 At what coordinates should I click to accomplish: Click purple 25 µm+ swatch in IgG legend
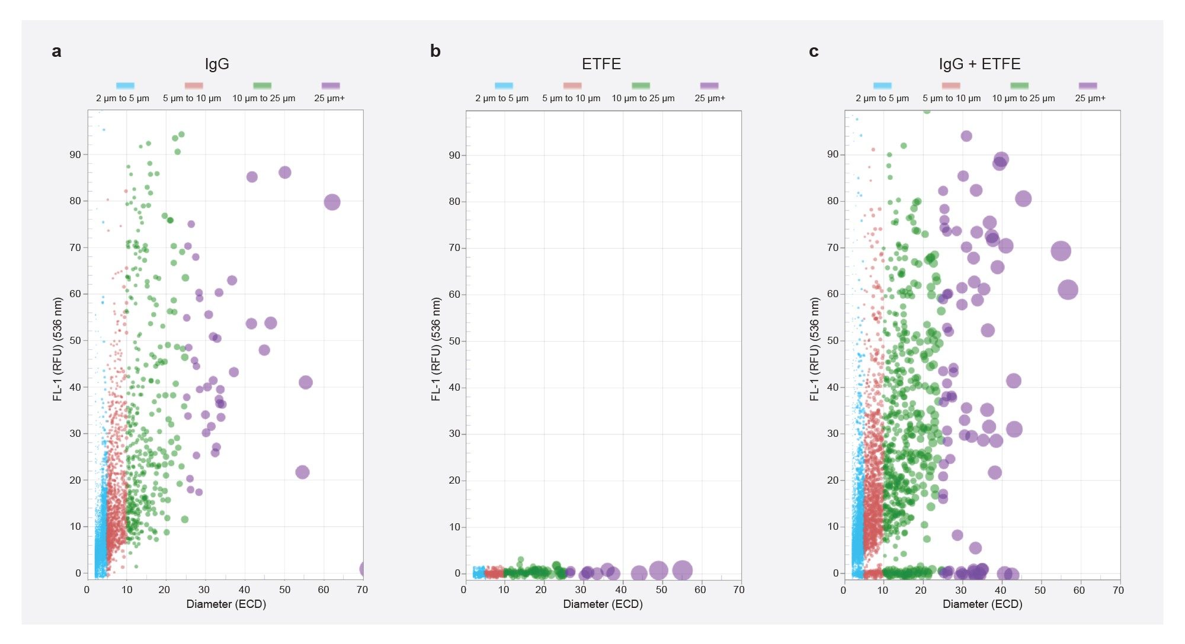click(x=331, y=86)
